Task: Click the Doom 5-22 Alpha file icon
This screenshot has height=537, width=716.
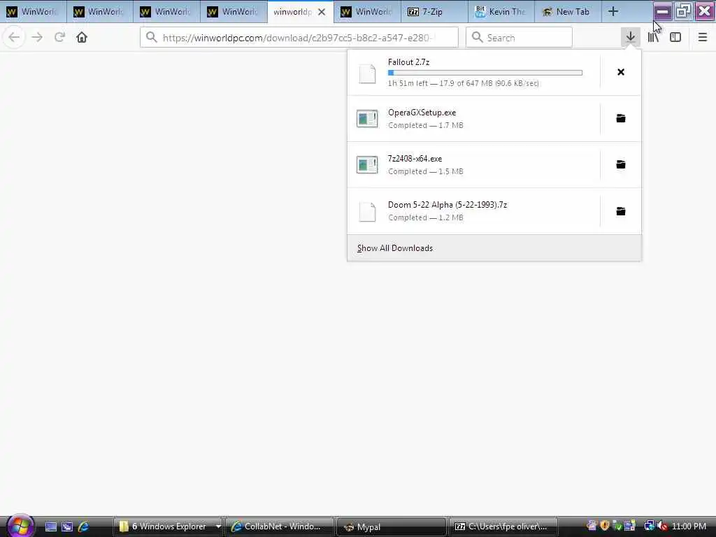Action: (367, 212)
